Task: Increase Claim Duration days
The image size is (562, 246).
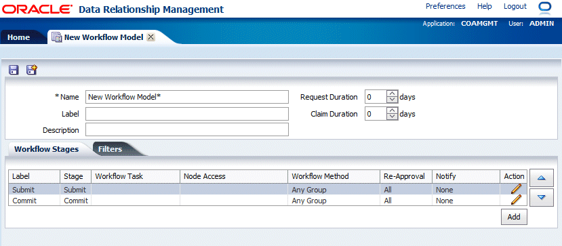Action: coord(393,111)
